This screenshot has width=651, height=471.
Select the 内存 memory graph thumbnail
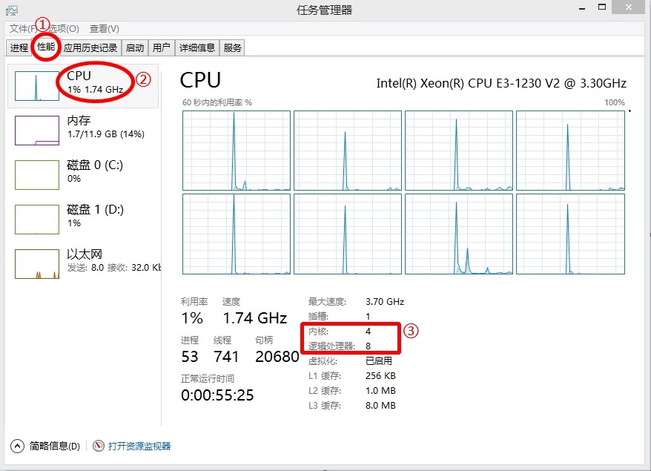click(37, 131)
